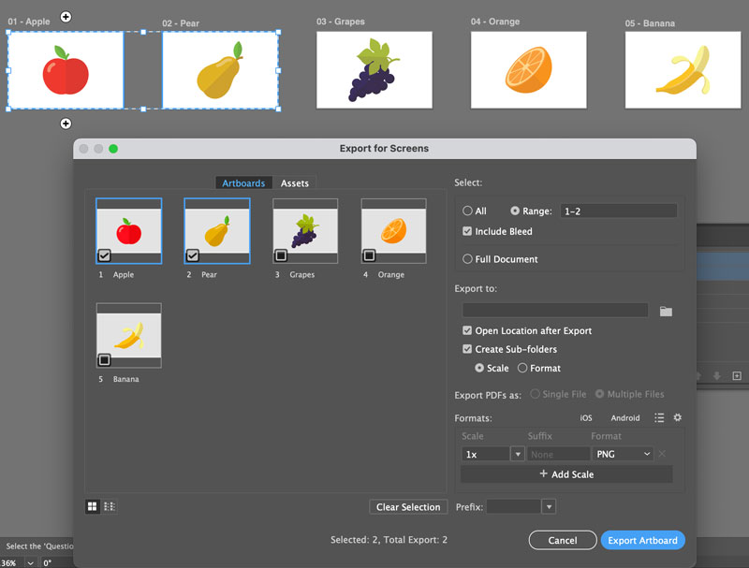The height and width of the screenshot is (568, 749).
Task: Open advanced format settings gear icon
Action: 678,418
